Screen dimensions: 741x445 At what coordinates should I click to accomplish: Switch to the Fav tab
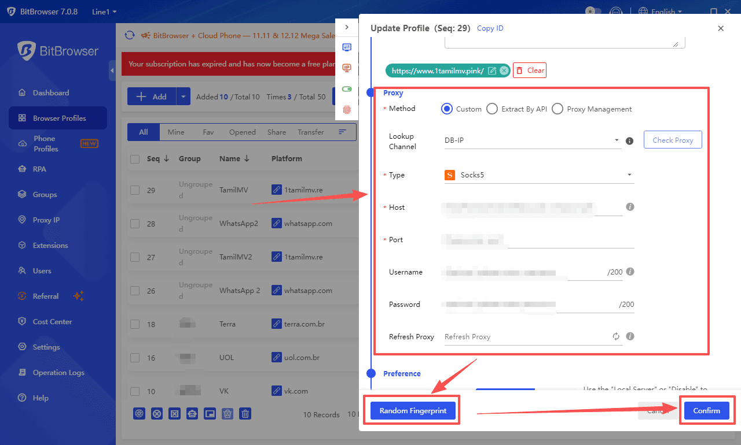(x=208, y=132)
